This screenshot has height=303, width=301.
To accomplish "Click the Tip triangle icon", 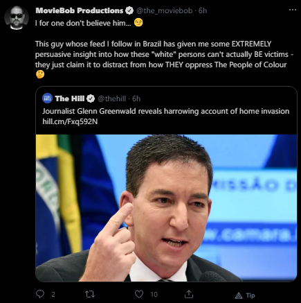I will coord(239,295).
